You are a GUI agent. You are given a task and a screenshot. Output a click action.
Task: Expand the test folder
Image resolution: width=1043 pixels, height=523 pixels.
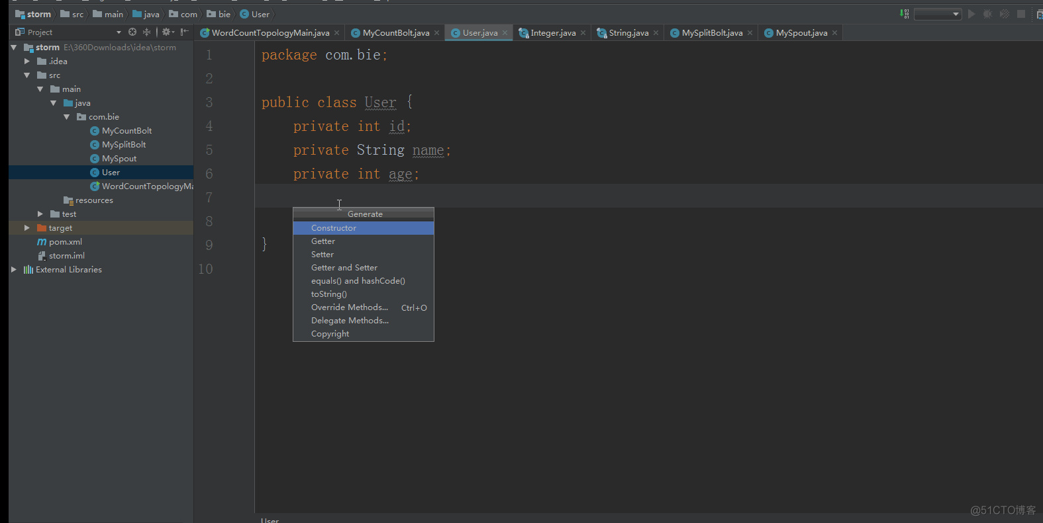(40, 214)
